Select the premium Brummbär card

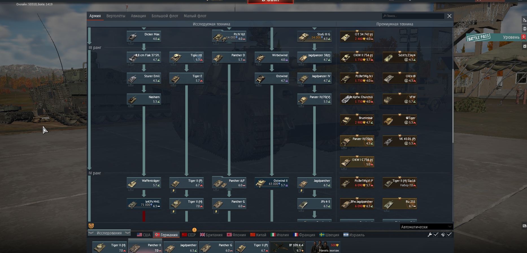click(357, 120)
